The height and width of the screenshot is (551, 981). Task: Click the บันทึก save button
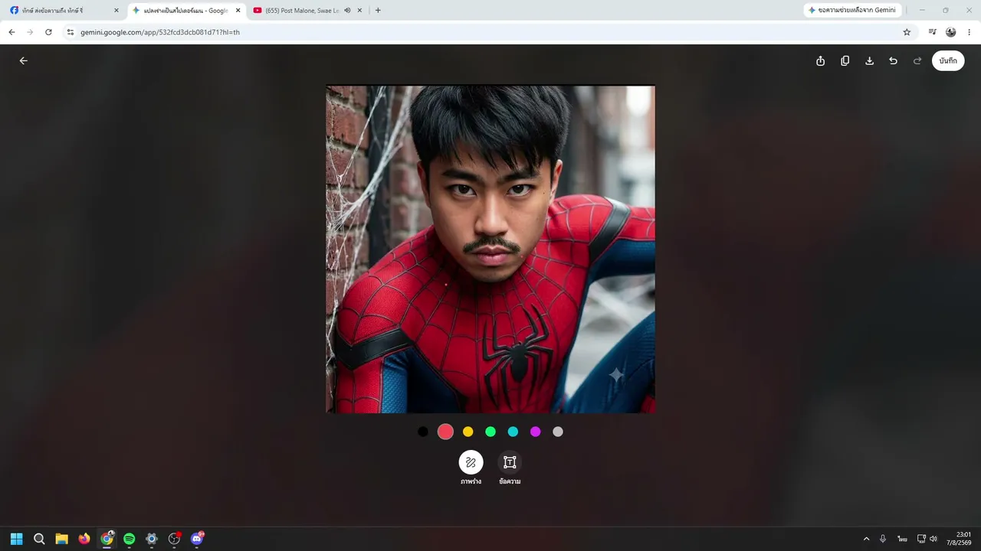948,60
